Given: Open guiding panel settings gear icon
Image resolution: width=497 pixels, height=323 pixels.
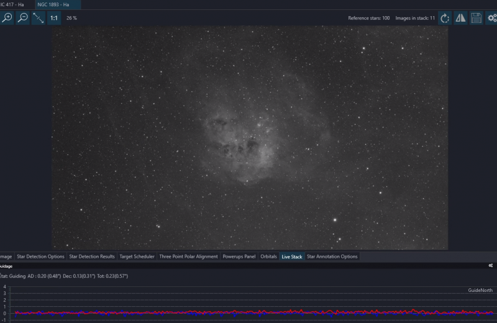Looking at the screenshot, I should point(491,266).
